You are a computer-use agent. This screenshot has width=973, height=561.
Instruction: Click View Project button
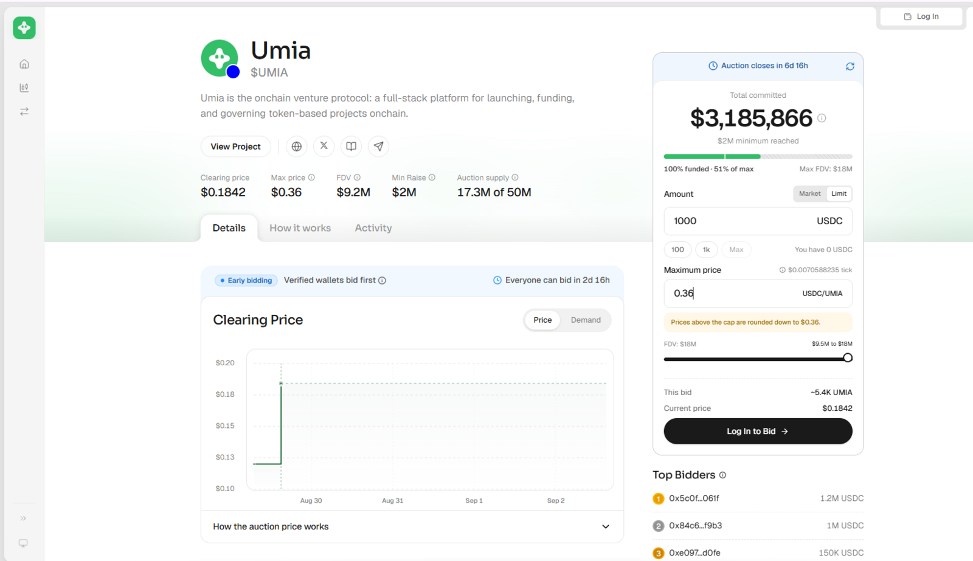tap(235, 146)
